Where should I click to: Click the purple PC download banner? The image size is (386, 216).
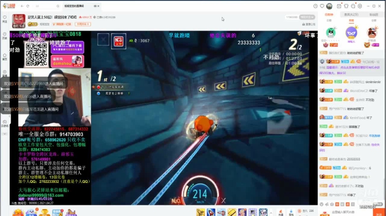[x=68, y=47]
